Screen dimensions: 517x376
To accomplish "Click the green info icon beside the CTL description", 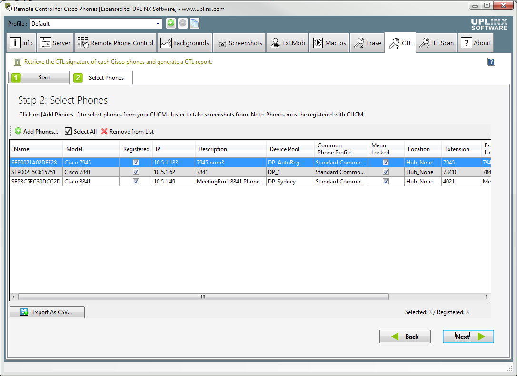I will (x=18, y=62).
